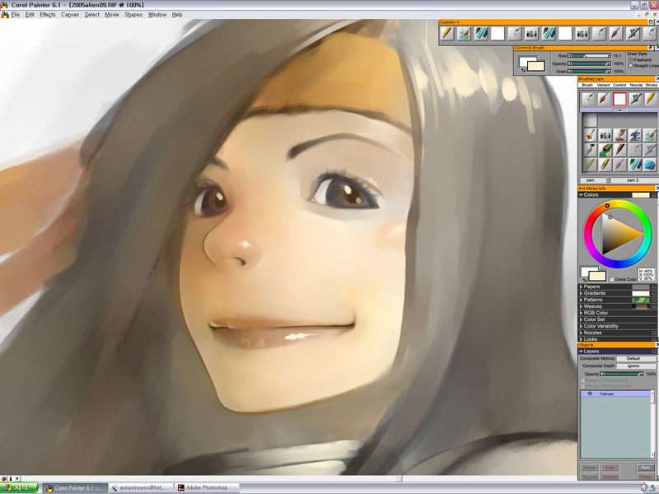The image size is (659, 494).
Task: Click the New layer button
Action: [x=646, y=468]
